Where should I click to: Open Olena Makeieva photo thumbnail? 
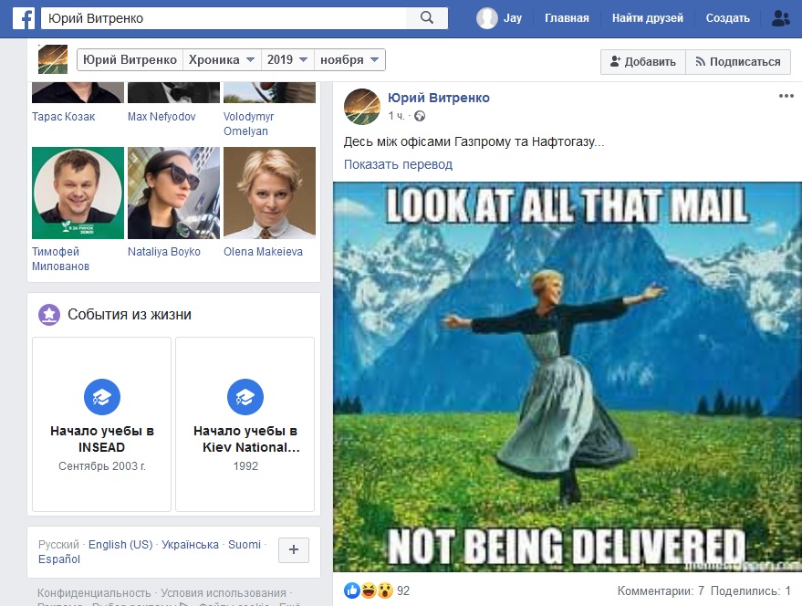[x=269, y=193]
